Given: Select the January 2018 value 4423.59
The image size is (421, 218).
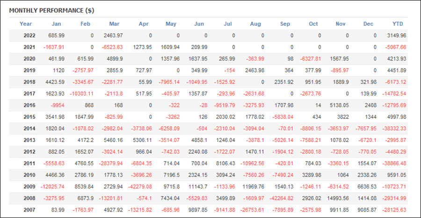Looking at the screenshot, I should 55,82.
